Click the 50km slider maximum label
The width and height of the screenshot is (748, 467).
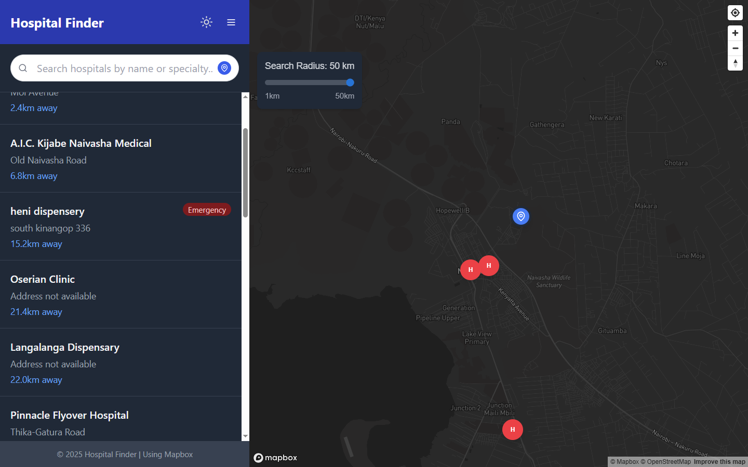coord(345,96)
